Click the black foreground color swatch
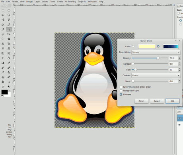This screenshot has height=155, width=183. tap(4, 92)
